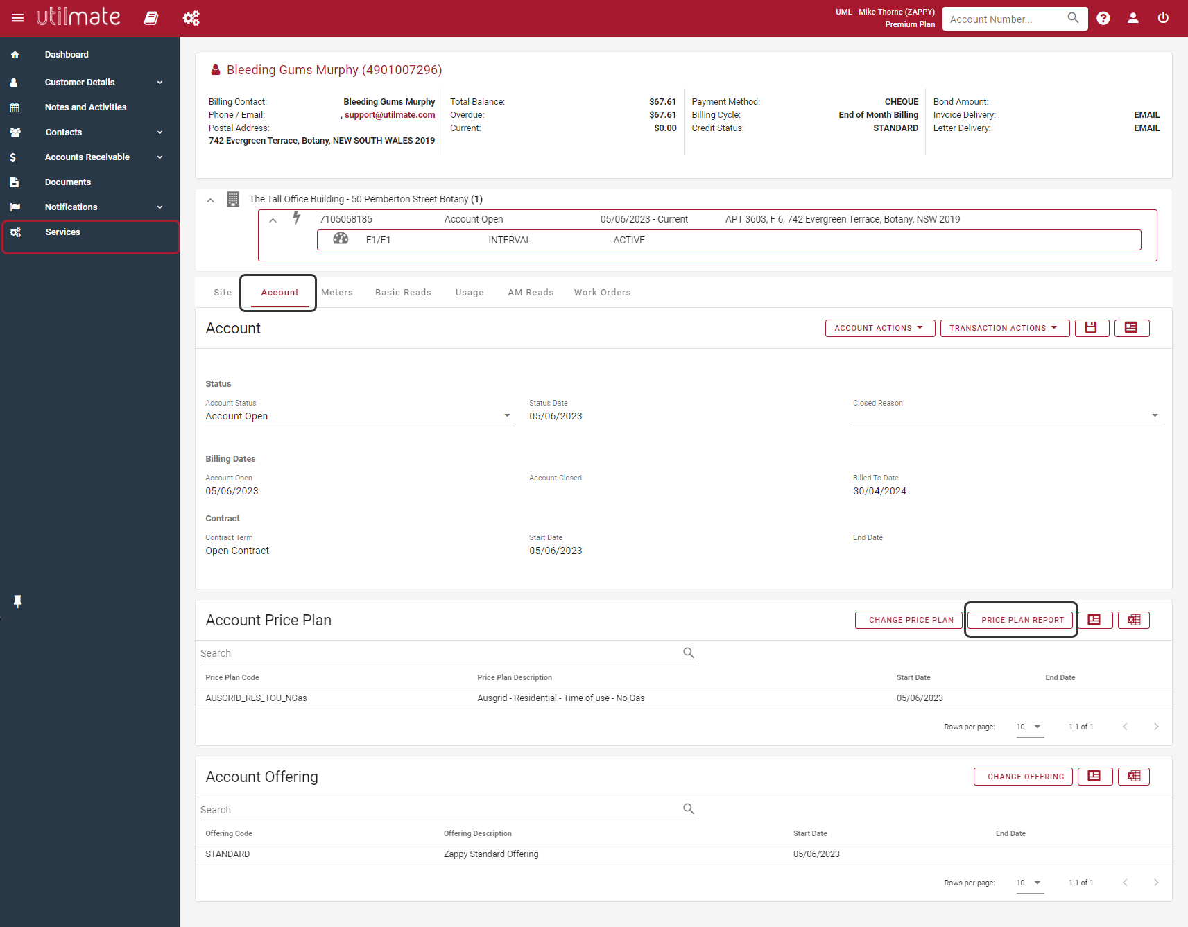Expand the Customer Details sidebar menu
This screenshot has width=1188, height=927.
160,83
